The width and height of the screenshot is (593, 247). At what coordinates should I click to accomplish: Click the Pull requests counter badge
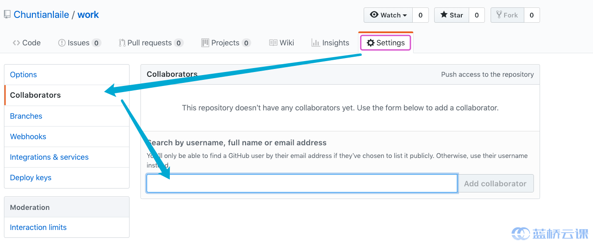pos(179,43)
